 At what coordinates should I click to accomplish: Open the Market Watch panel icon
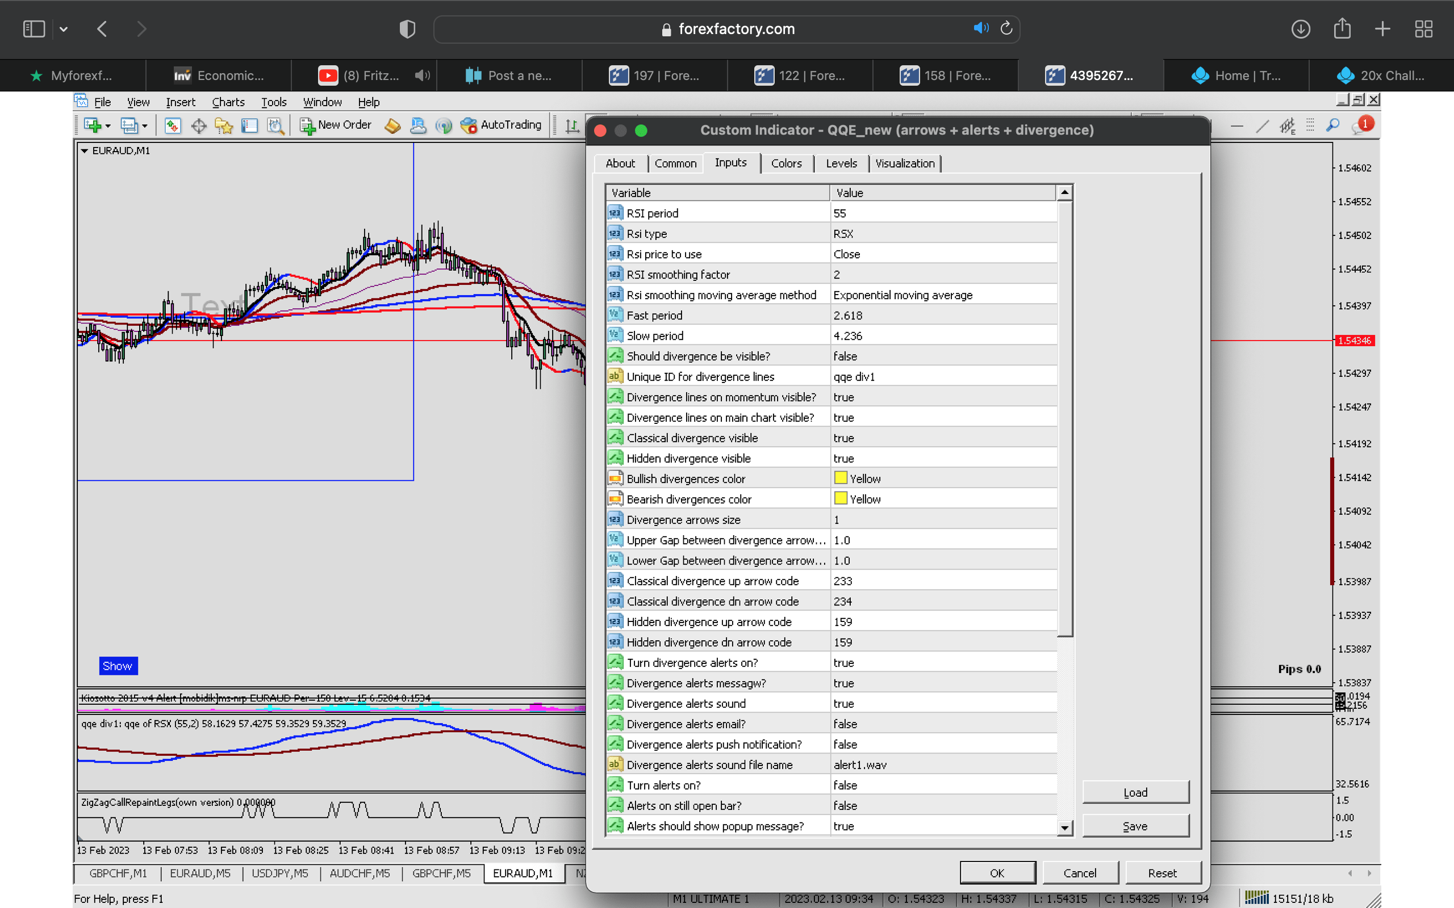[173, 125]
